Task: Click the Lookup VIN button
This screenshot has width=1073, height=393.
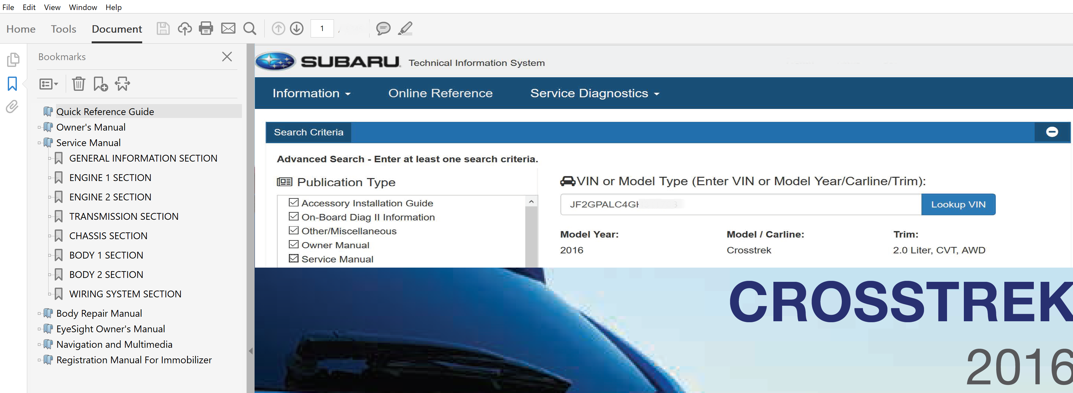Action: click(x=958, y=204)
